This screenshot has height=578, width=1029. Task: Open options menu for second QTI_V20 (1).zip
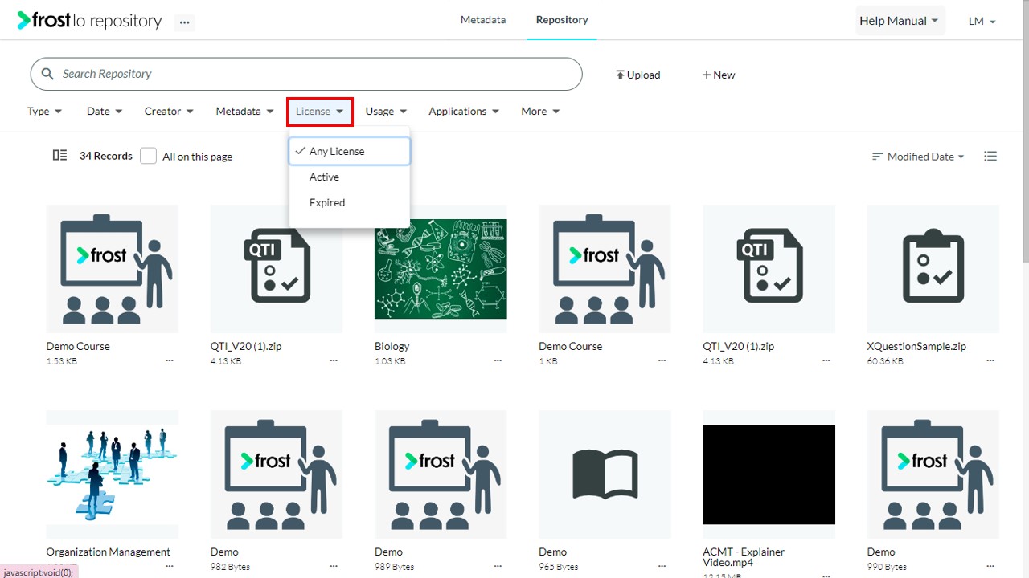tap(826, 361)
